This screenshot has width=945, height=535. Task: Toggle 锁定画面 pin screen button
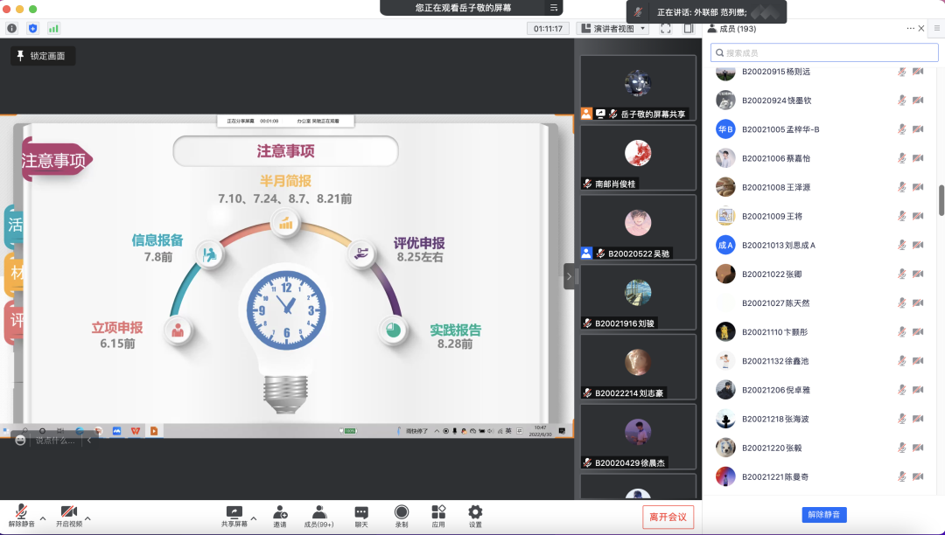click(43, 56)
